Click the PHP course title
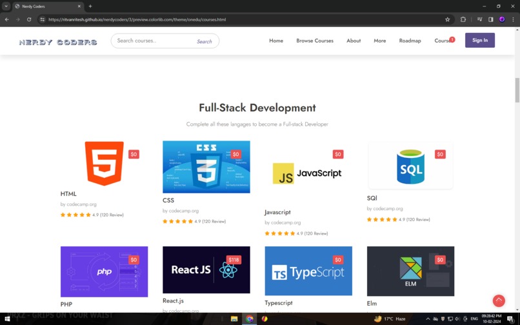Image resolution: width=520 pixels, height=325 pixels. click(66, 304)
